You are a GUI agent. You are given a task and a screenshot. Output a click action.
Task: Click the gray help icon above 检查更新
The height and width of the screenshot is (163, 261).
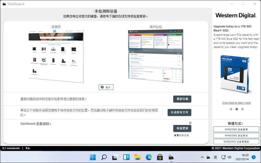[x=190, y=123]
